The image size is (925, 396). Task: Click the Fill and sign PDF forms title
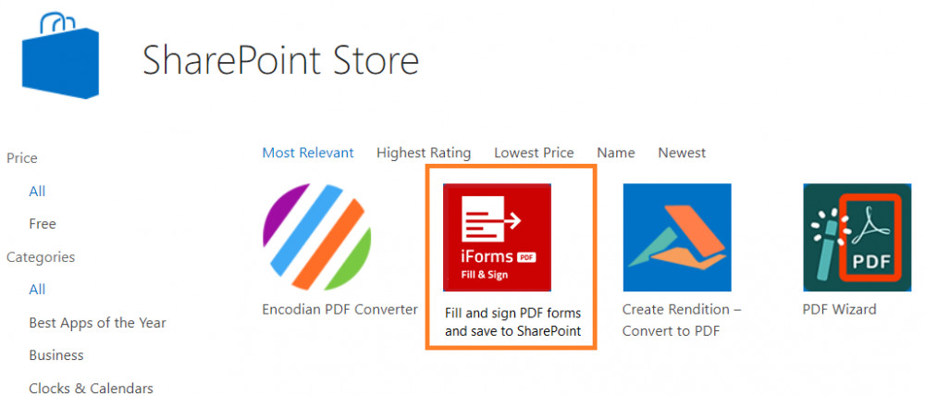513,322
